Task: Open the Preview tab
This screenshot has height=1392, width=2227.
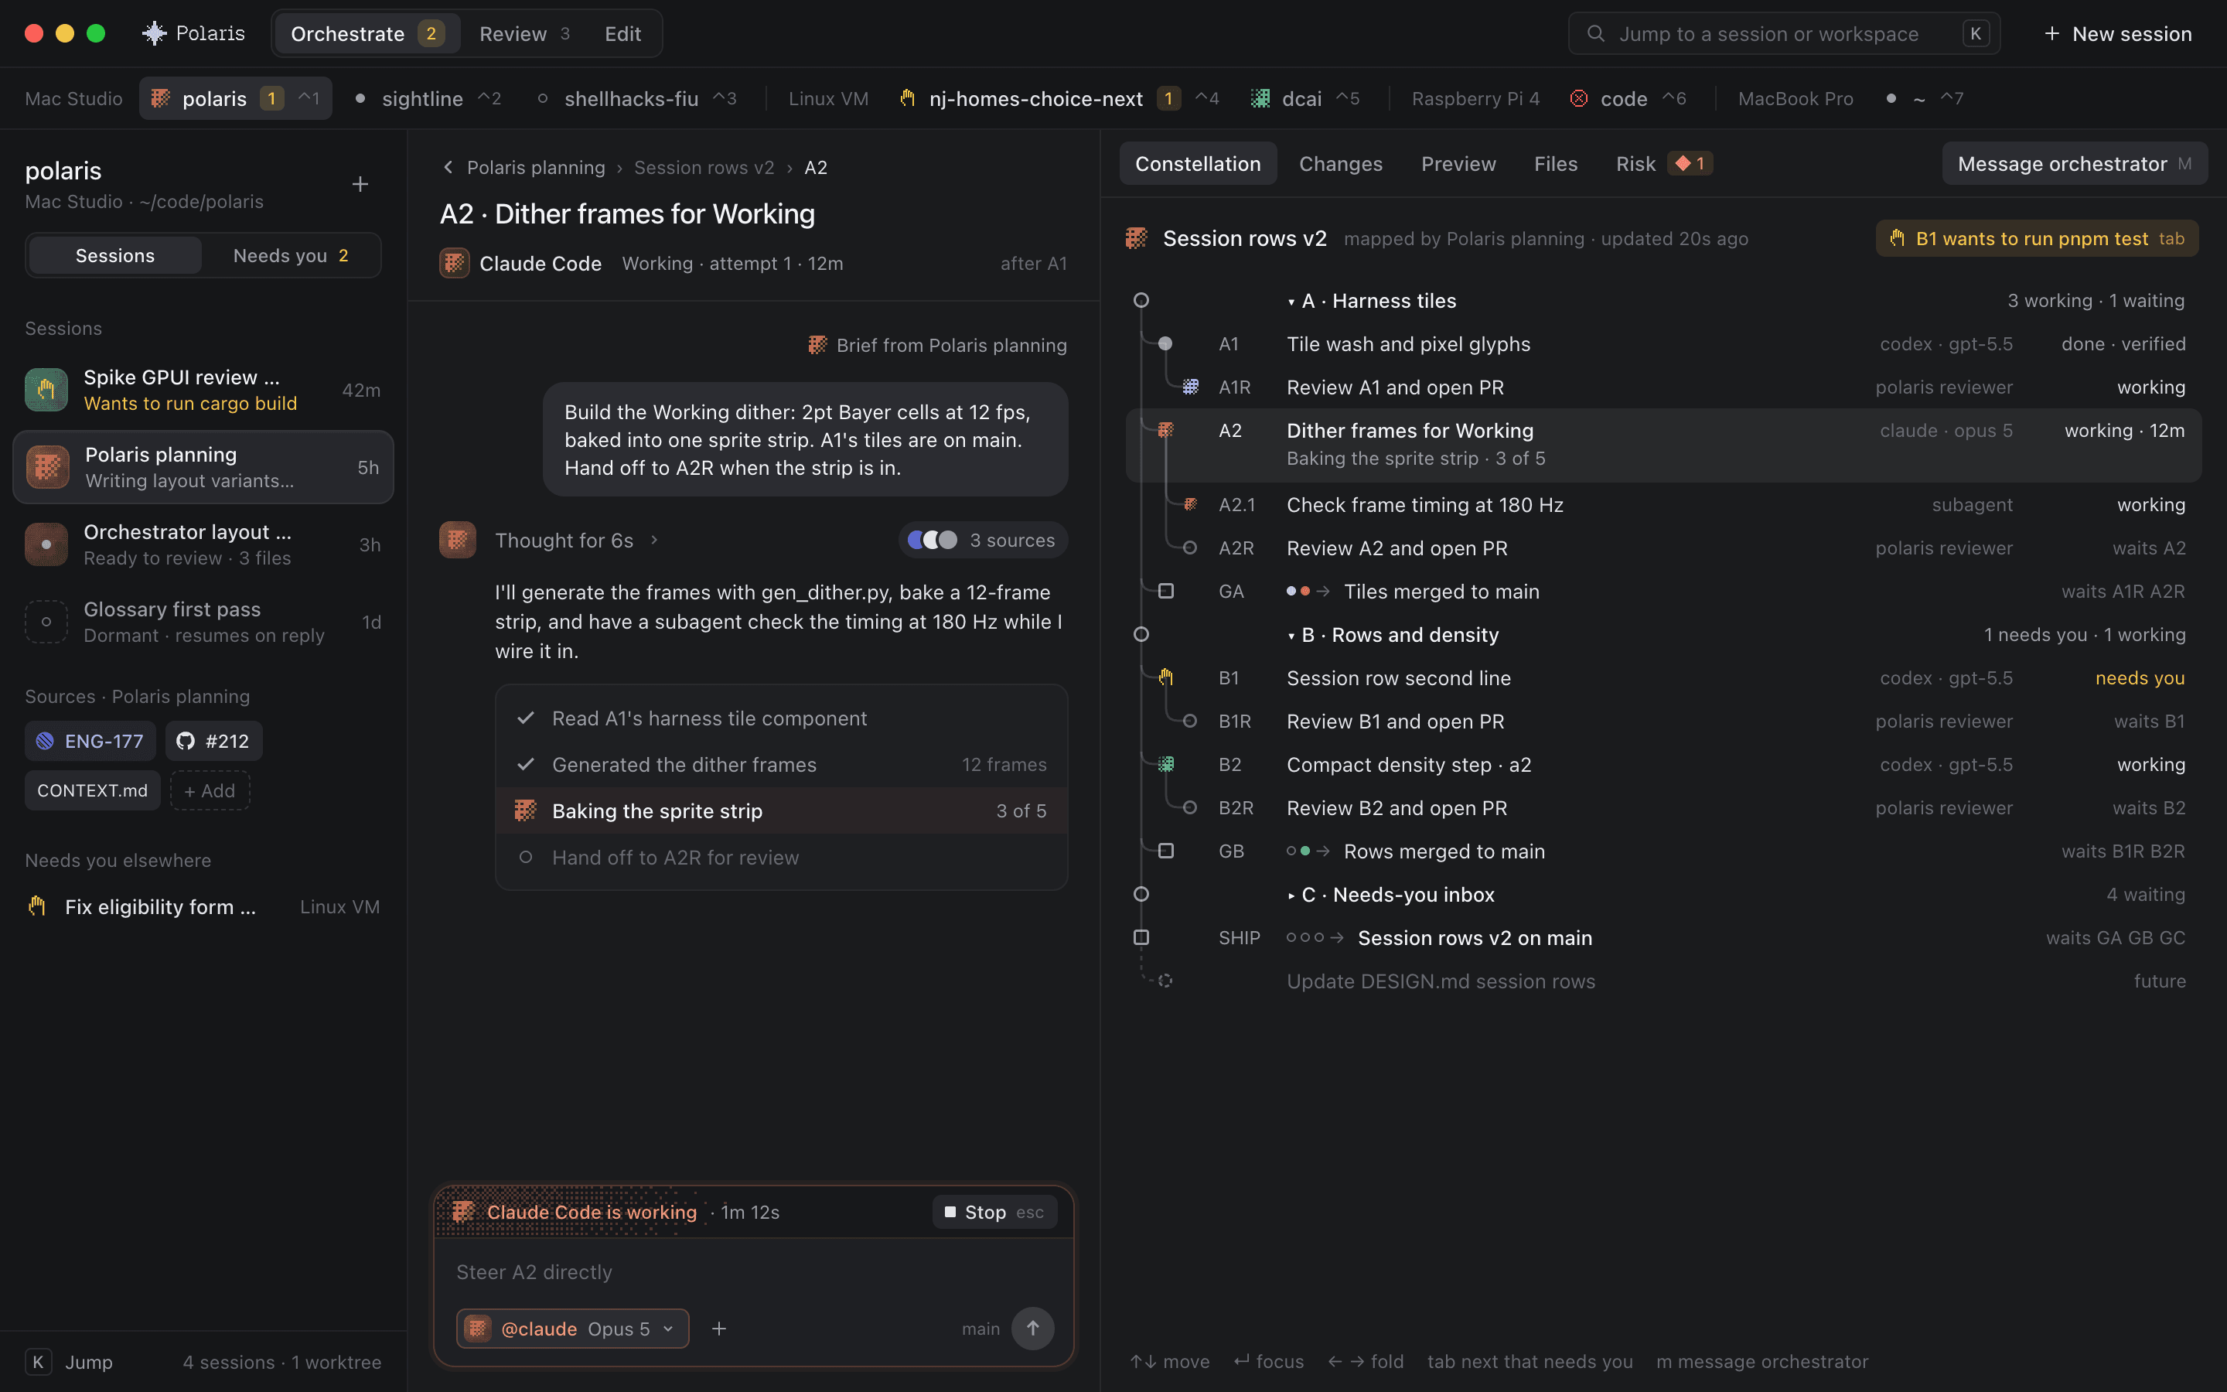Action: 1458,164
